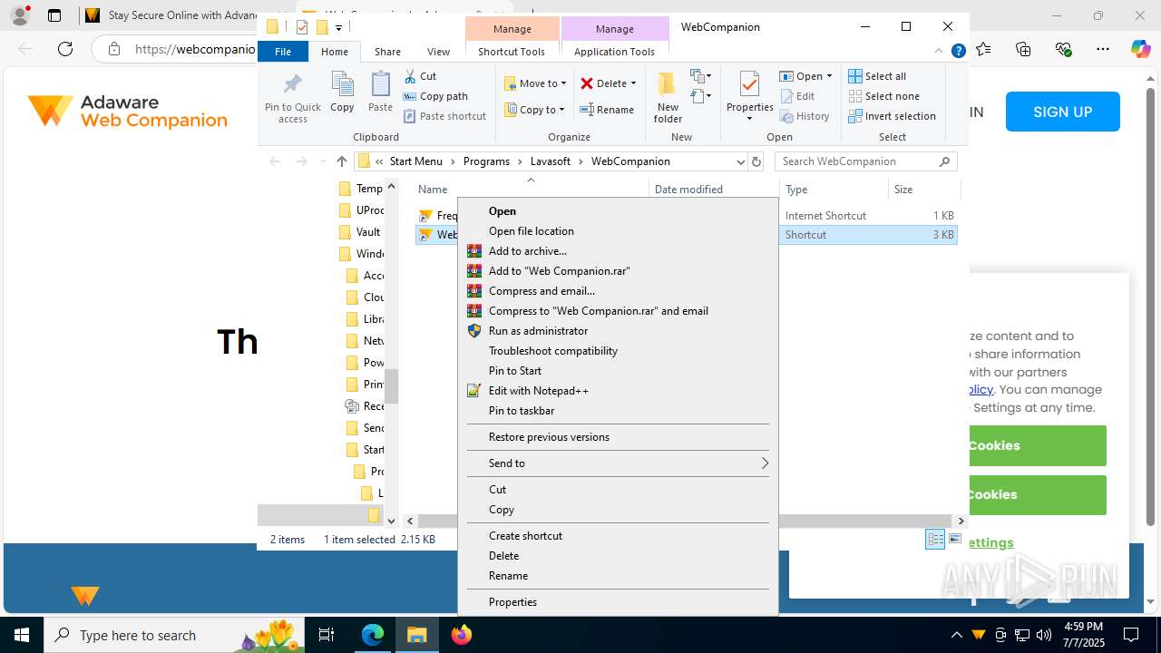This screenshot has height=653, width=1161.
Task: Go up one folder level arrow
Action: 341,161
